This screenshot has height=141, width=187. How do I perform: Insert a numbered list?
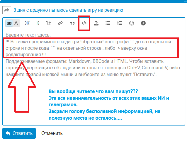click(x=120, y=23)
